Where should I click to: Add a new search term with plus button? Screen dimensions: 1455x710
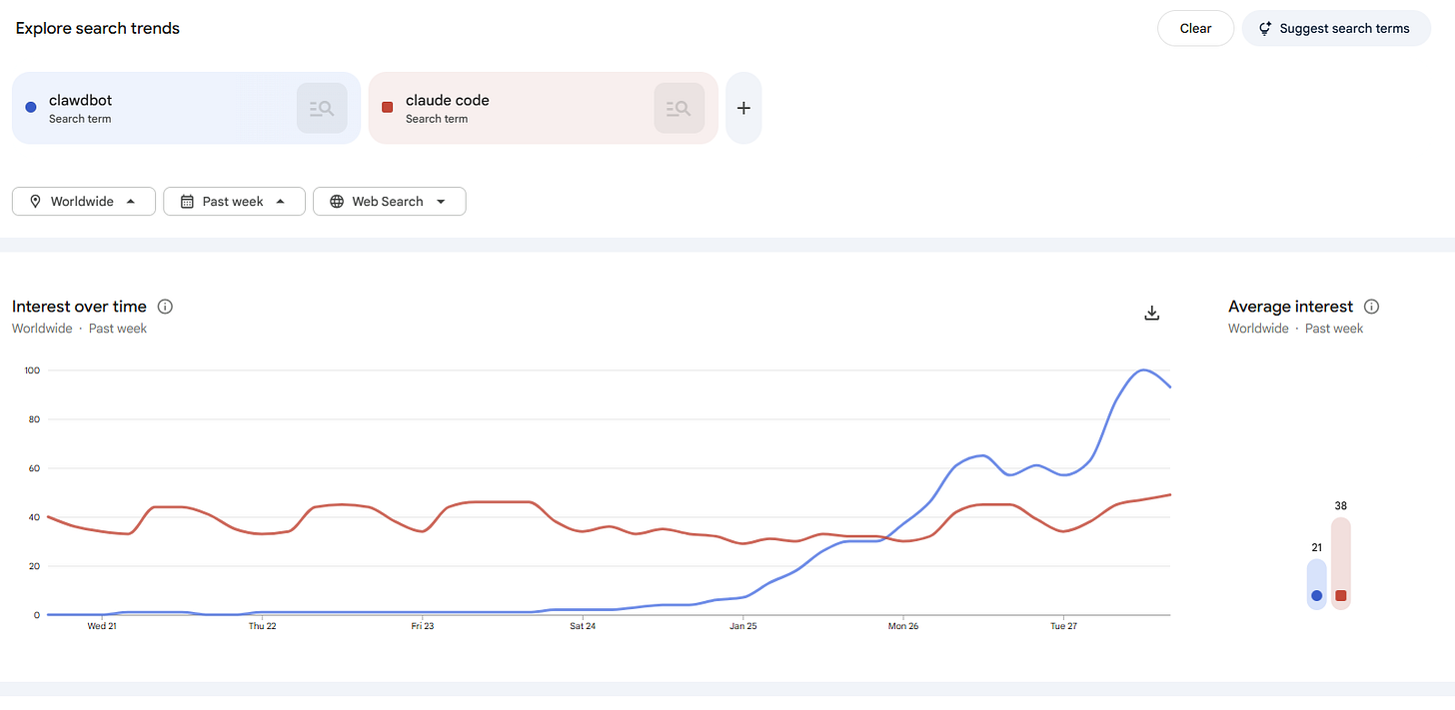[743, 108]
